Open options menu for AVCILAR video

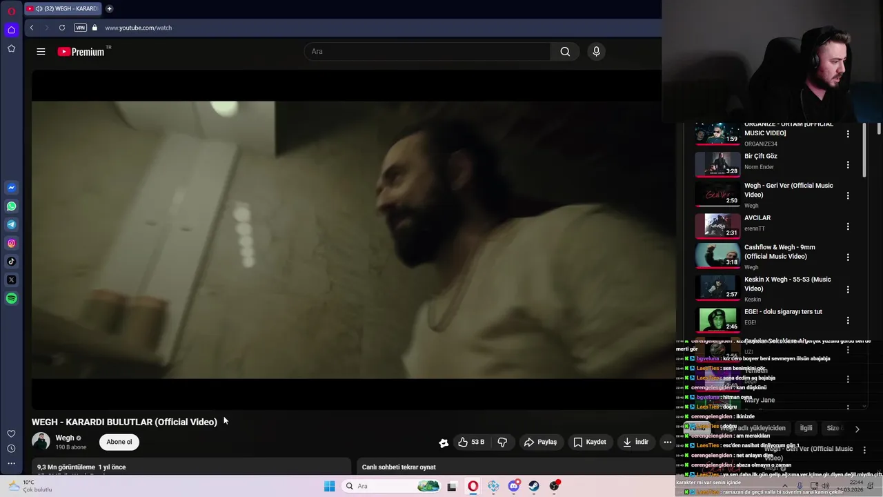click(848, 226)
